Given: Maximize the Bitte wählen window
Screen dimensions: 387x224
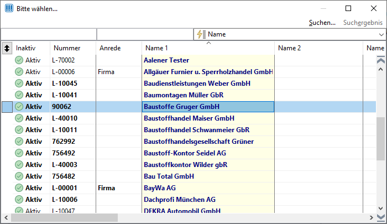Looking at the screenshot, I should [348, 8].
